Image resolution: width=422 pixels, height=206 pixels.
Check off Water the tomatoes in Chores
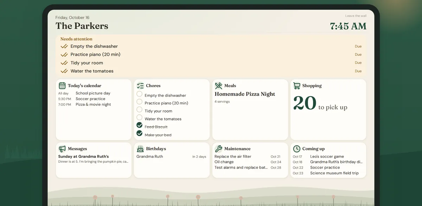point(140,117)
